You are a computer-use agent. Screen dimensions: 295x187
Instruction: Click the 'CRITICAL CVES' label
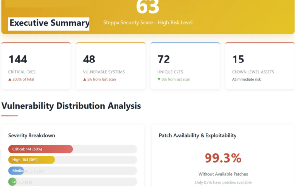point(22,72)
